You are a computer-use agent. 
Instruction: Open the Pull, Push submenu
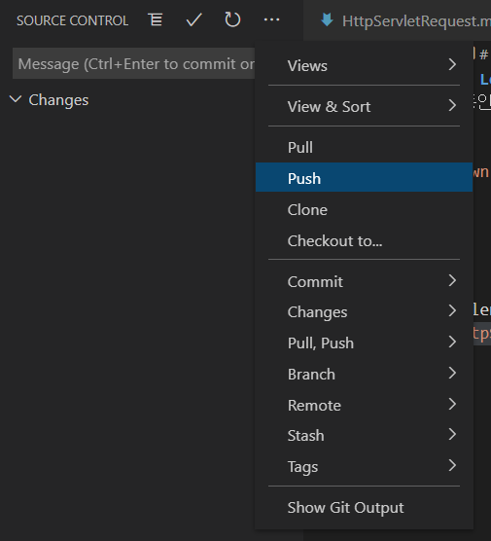point(364,343)
